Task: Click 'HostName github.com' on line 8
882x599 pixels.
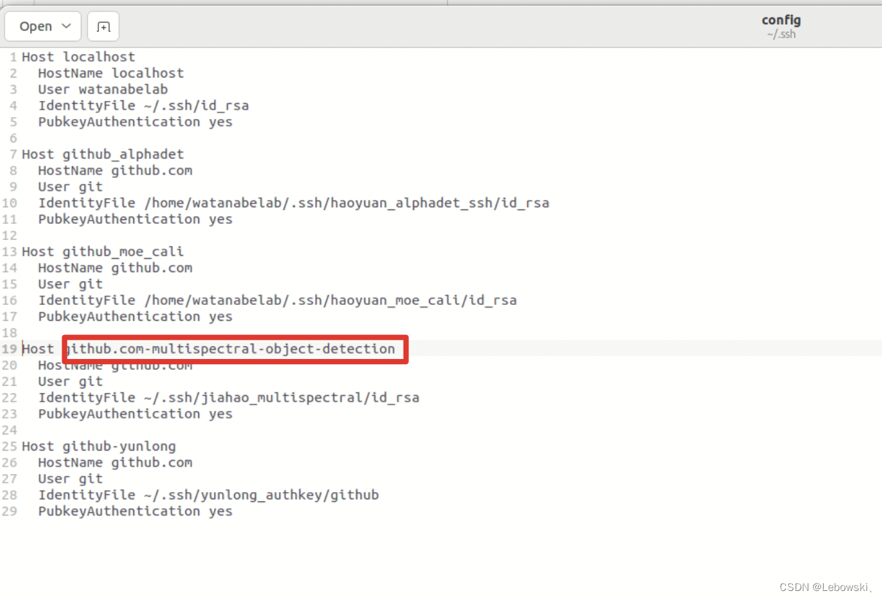Action: pos(114,170)
